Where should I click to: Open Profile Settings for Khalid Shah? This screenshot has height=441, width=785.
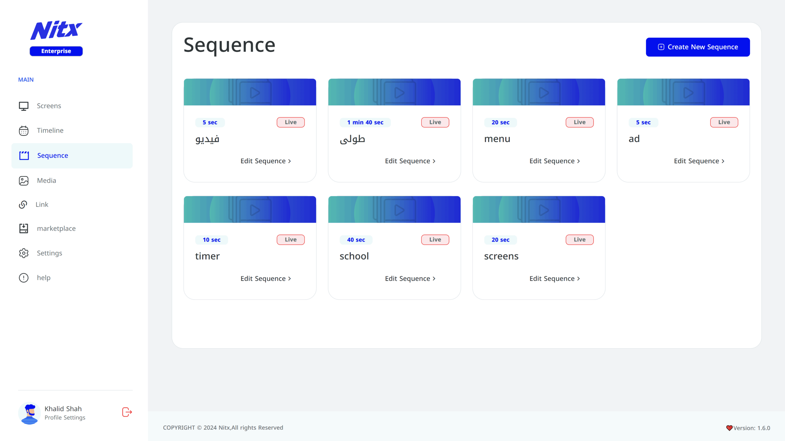65,418
